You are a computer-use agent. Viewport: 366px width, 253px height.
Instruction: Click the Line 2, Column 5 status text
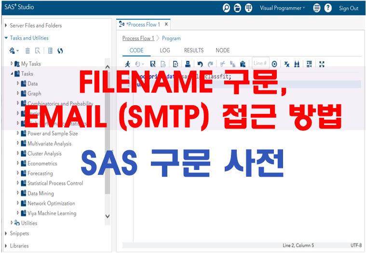(298, 245)
